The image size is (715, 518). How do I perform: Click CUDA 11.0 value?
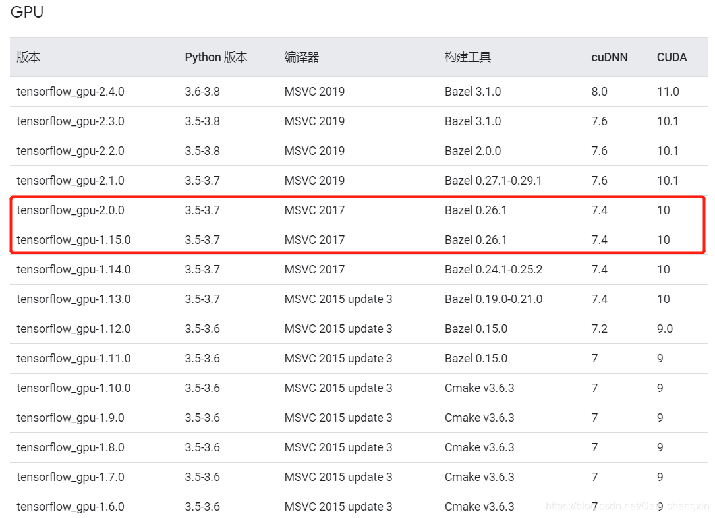click(x=668, y=92)
